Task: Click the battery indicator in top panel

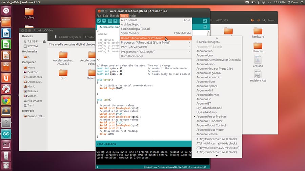Action: click(253, 2)
